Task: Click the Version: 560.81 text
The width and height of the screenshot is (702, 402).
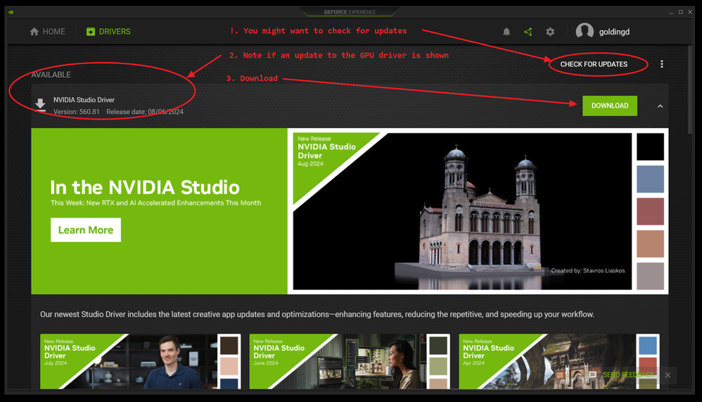Action: tap(77, 112)
